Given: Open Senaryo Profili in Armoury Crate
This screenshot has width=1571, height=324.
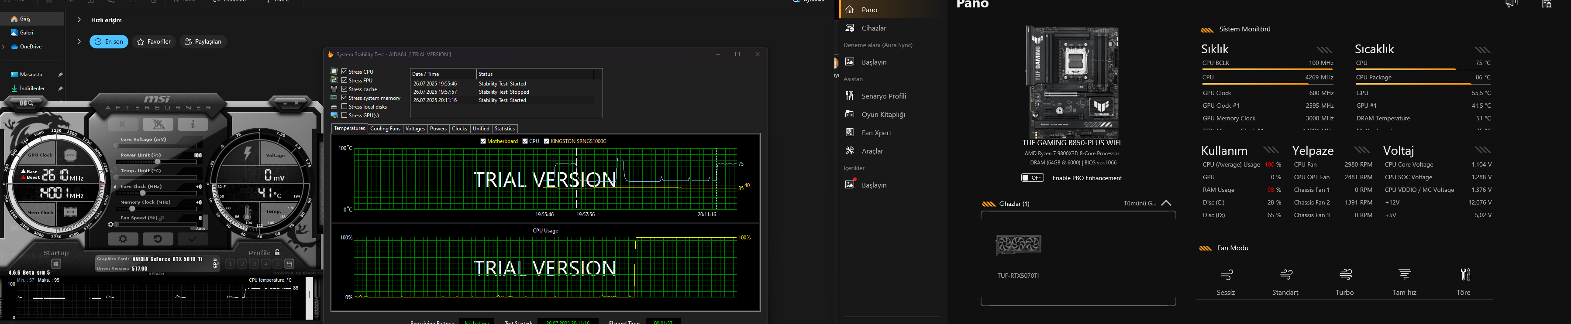Looking at the screenshot, I should 893,96.
